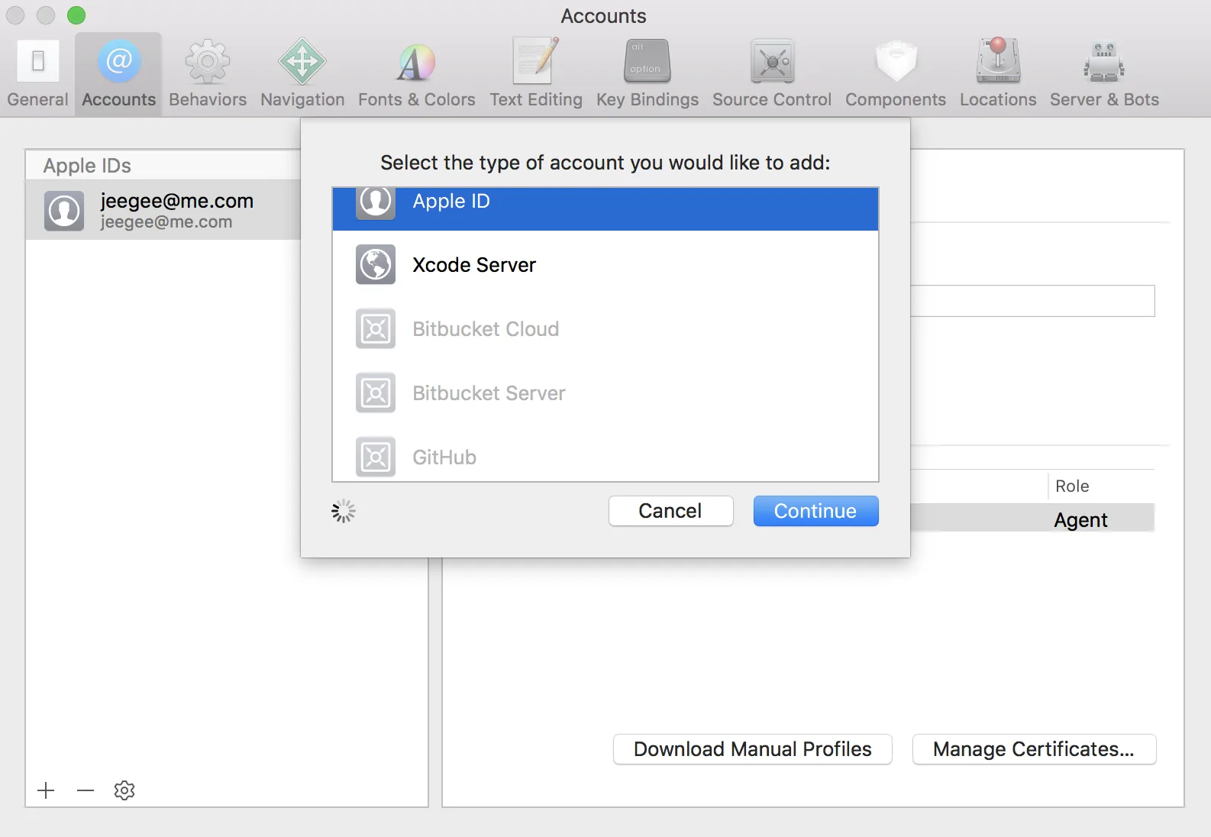Open the Locations drive icon

[998, 61]
